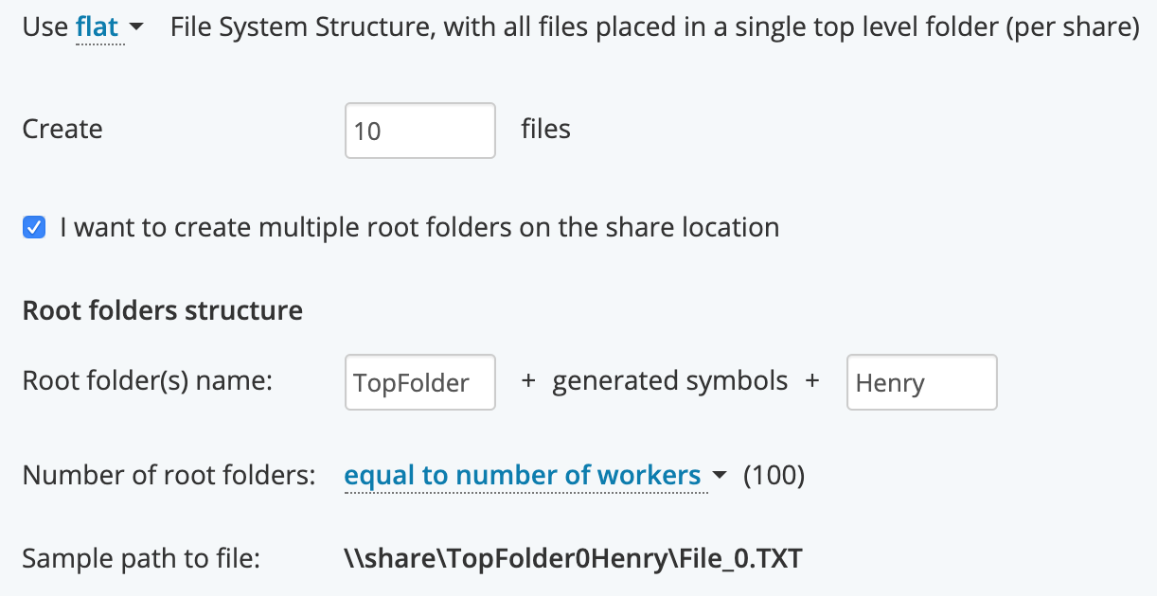Screen dimensions: 1157x596
Task: Click the Henry suffix input field
Action: (x=921, y=382)
